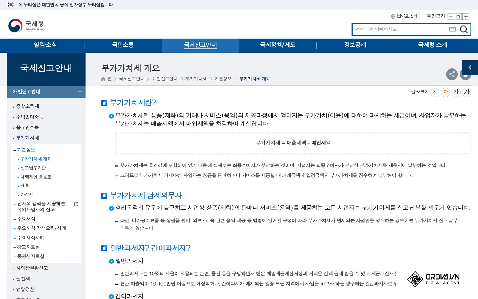Increase screen size with plus button

466,17
